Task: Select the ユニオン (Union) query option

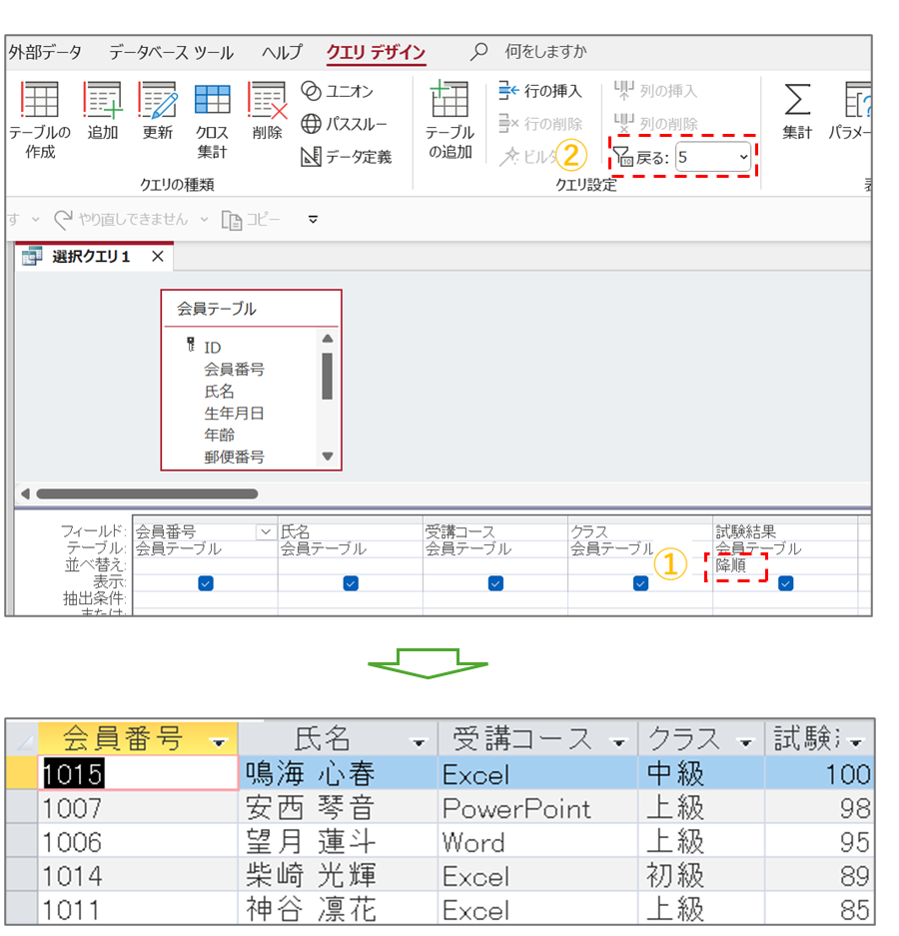Action: [x=338, y=91]
